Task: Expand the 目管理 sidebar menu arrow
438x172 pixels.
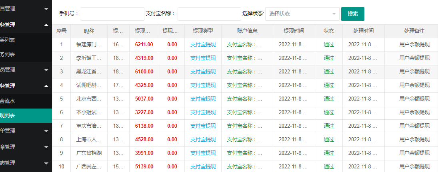Action: click(x=46, y=9)
